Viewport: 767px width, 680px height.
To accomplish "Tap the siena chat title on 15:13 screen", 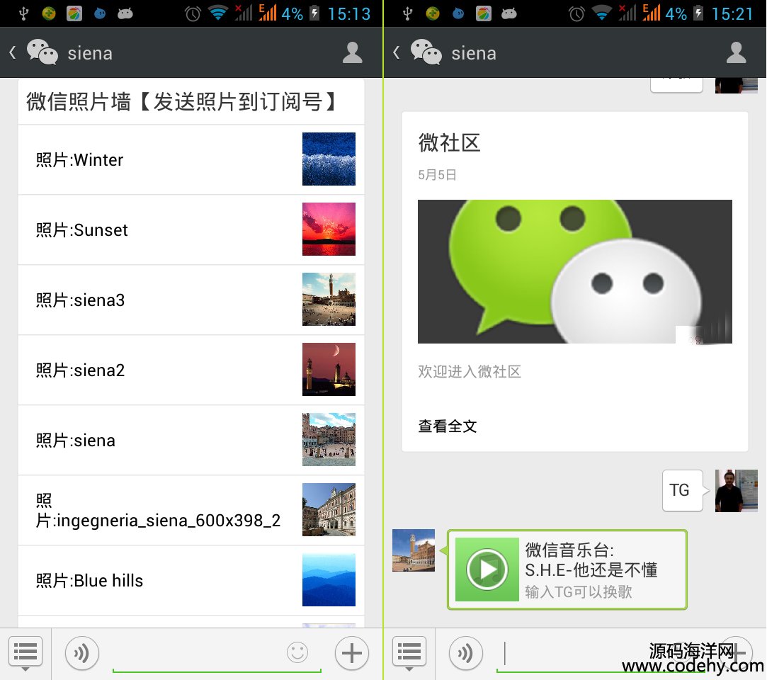I will click(90, 53).
